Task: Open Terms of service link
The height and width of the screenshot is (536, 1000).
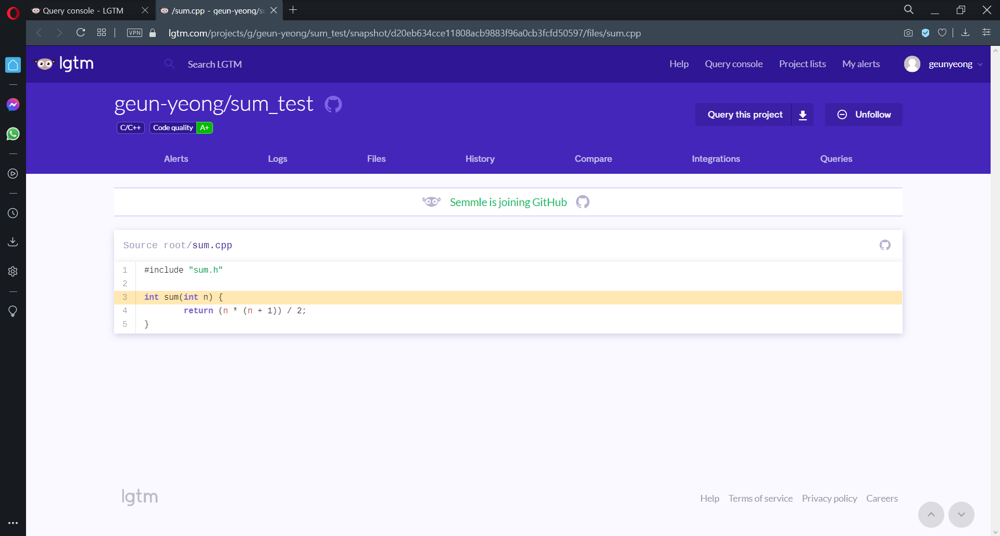Action: [760, 499]
